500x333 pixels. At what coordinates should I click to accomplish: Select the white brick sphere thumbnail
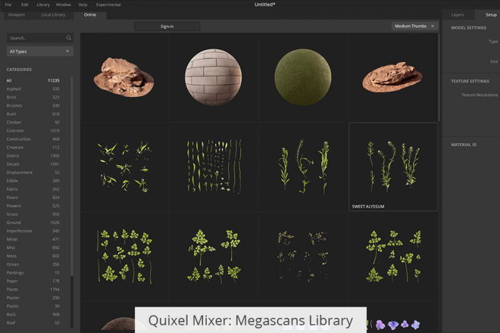coord(214,77)
